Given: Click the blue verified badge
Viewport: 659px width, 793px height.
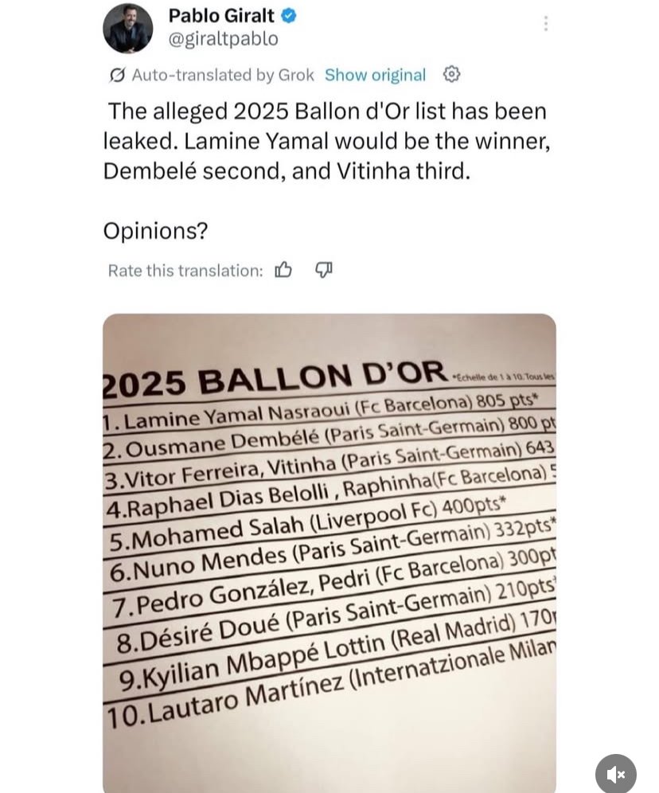Looking at the screenshot, I should (291, 16).
